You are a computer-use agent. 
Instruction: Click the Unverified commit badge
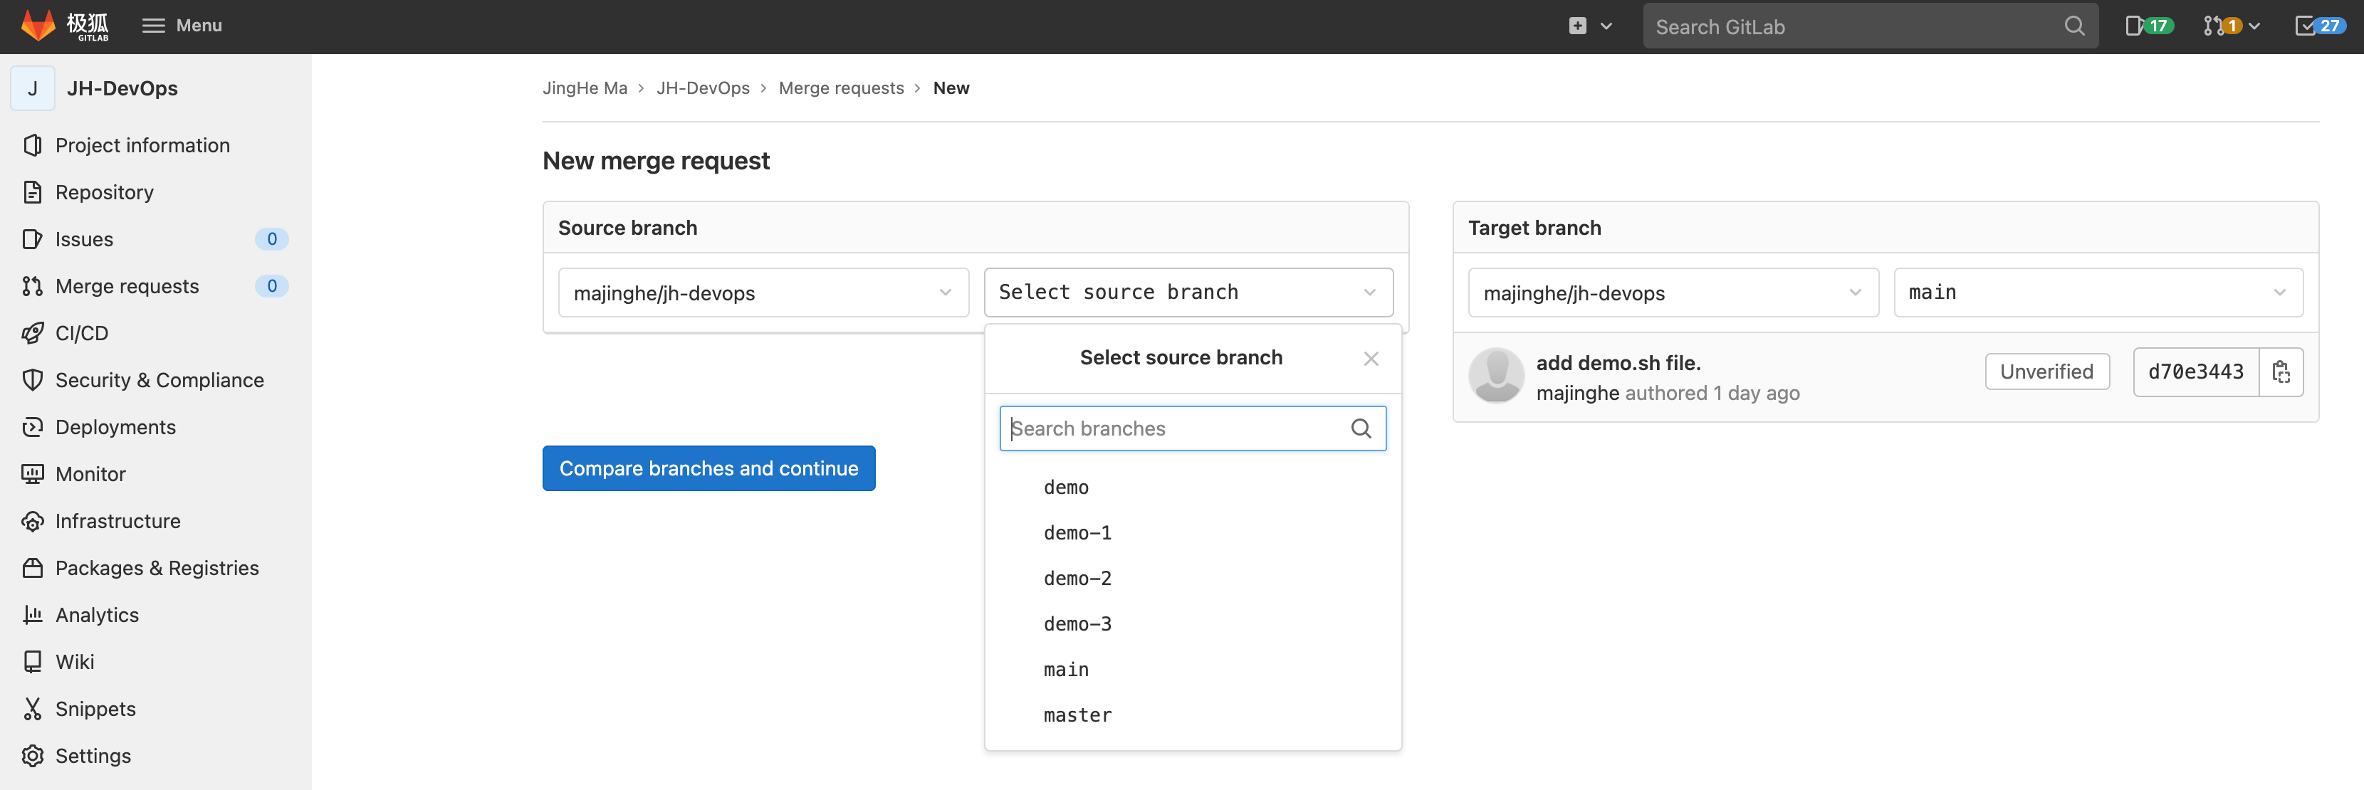(2046, 372)
